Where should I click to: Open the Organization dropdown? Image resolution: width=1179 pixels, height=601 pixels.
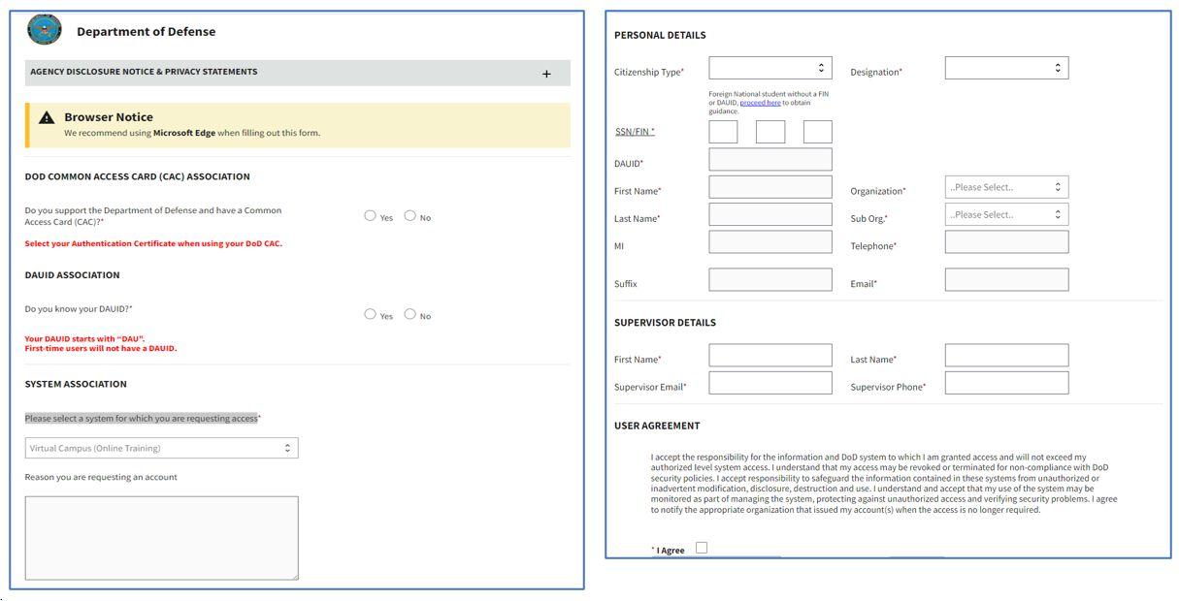click(1006, 187)
